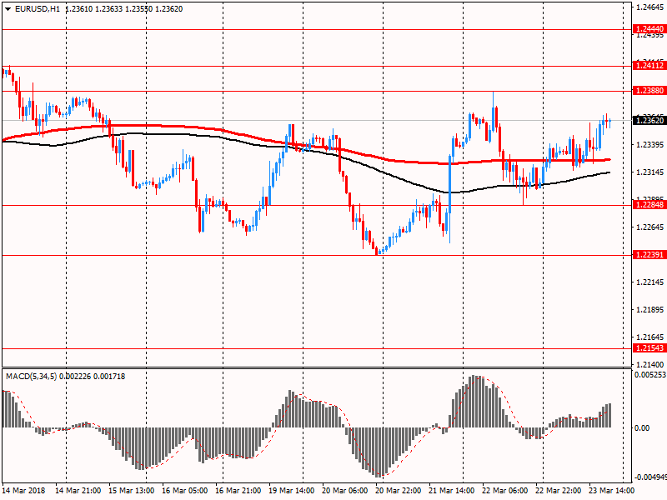The height and width of the screenshot is (500, 667).
Task: Click the 14 Mar 2018 date label
Action: [25, 491]
